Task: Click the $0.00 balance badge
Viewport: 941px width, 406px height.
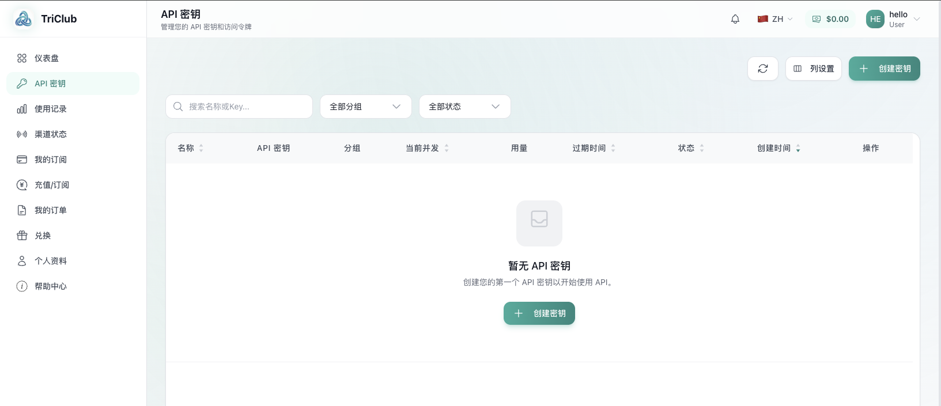Action: pyautogui.click(x=830, y=19)
